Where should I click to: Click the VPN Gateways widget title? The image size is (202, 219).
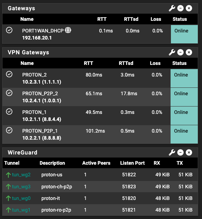coord(28,53)
